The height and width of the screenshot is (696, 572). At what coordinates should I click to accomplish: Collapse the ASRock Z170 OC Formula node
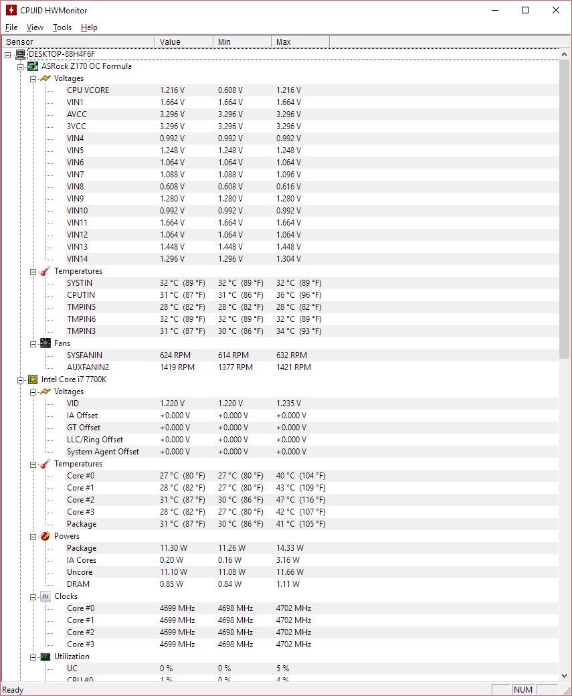[21, 66]
